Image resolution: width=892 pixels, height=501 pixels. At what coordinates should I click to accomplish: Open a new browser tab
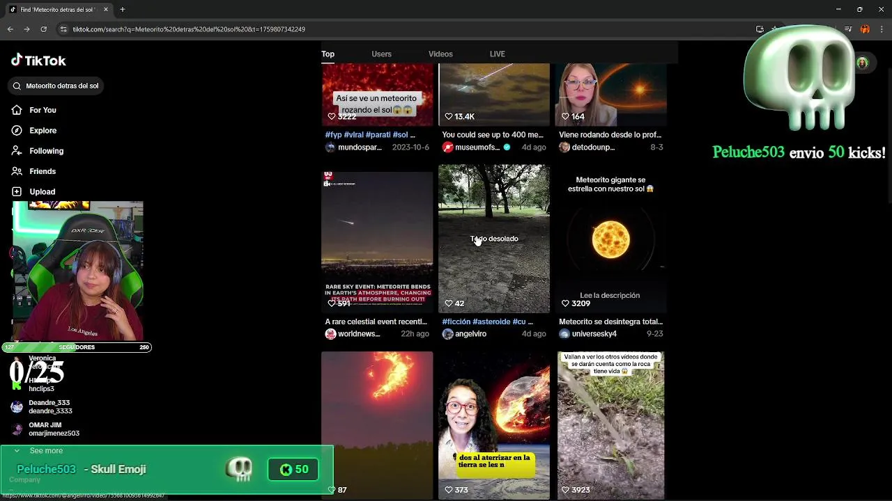coord(122,10)
